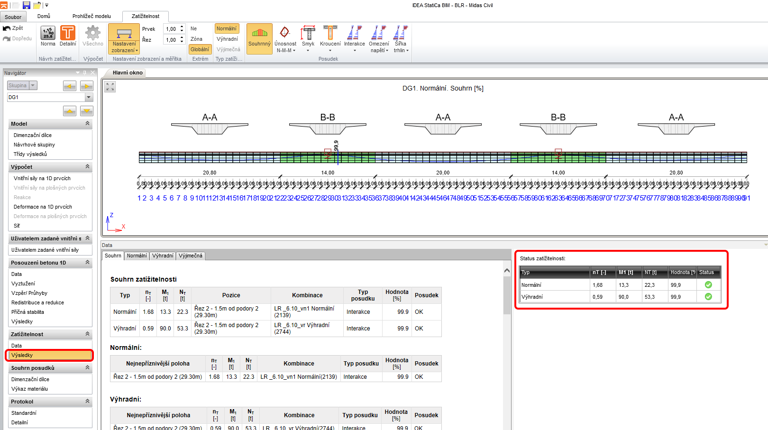Click the fit-to-window icon in main view
Viewport: 768px width, 430px height.
110,87
